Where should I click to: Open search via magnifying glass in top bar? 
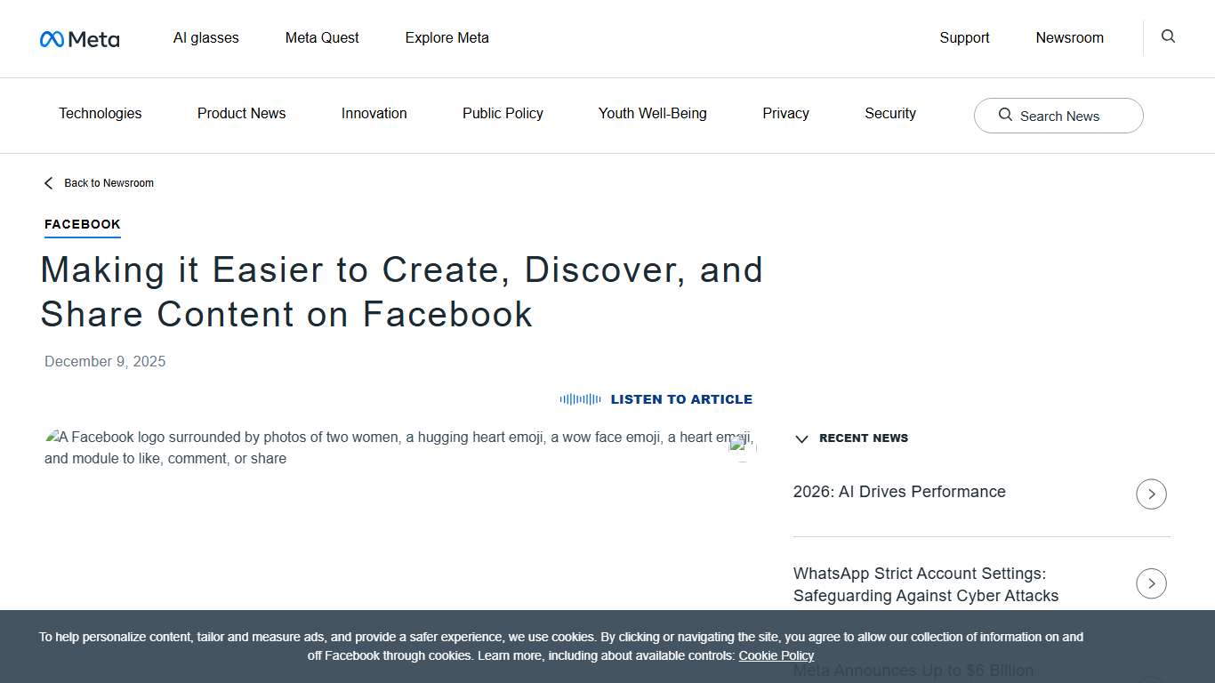pos(1167,36)
